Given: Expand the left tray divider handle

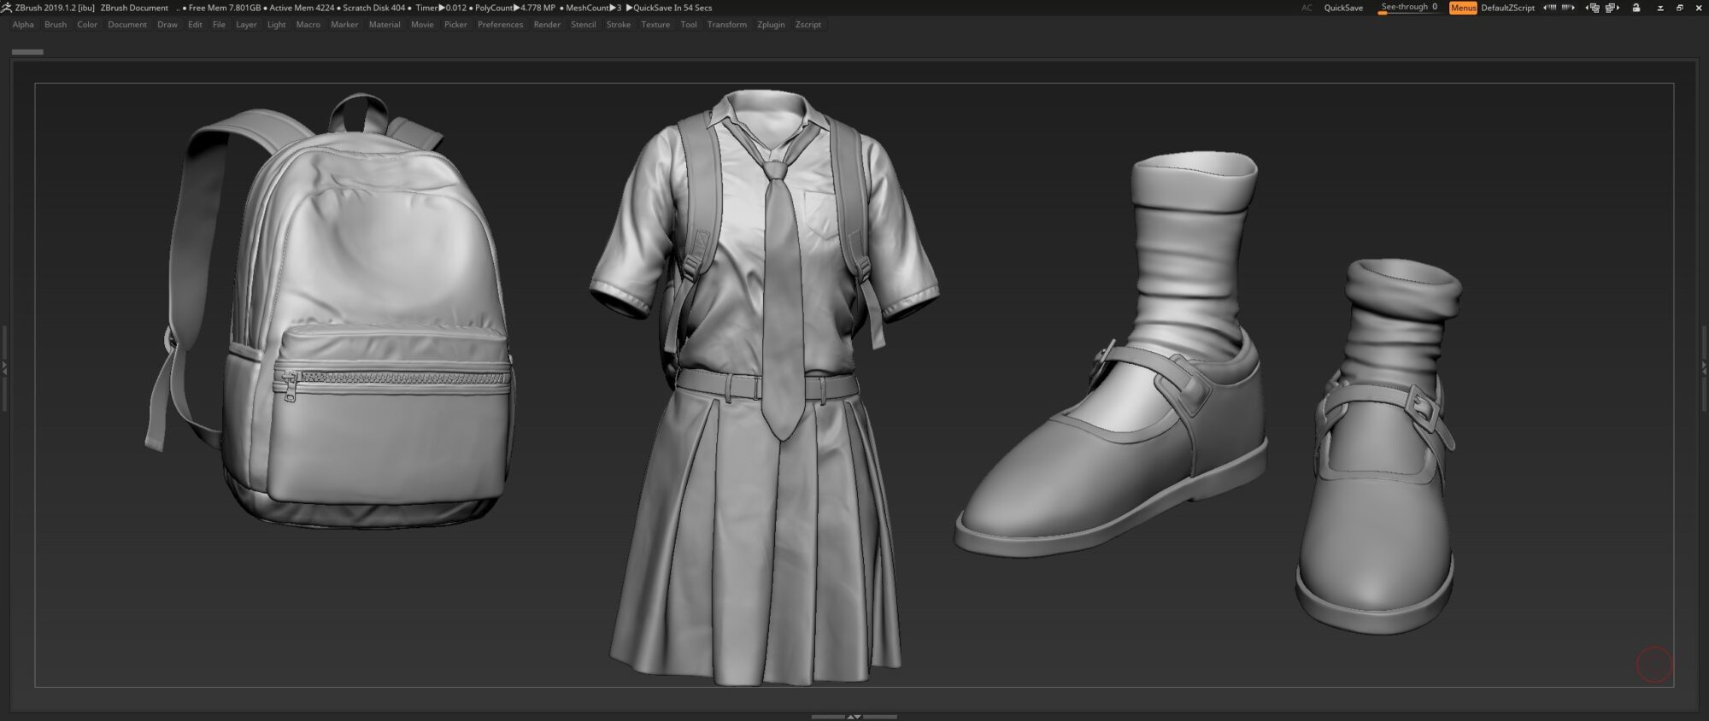Looking at the screenshot, I should (x=4, y=368).
